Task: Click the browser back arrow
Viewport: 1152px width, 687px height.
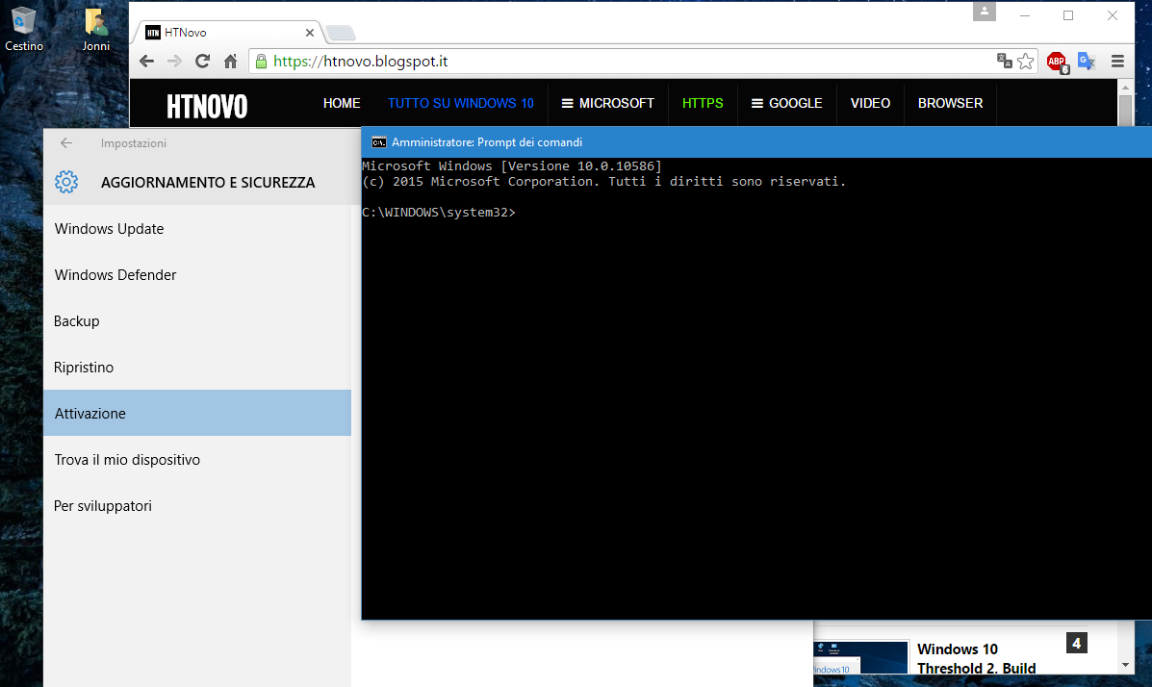Action: (x=145, y=61)
